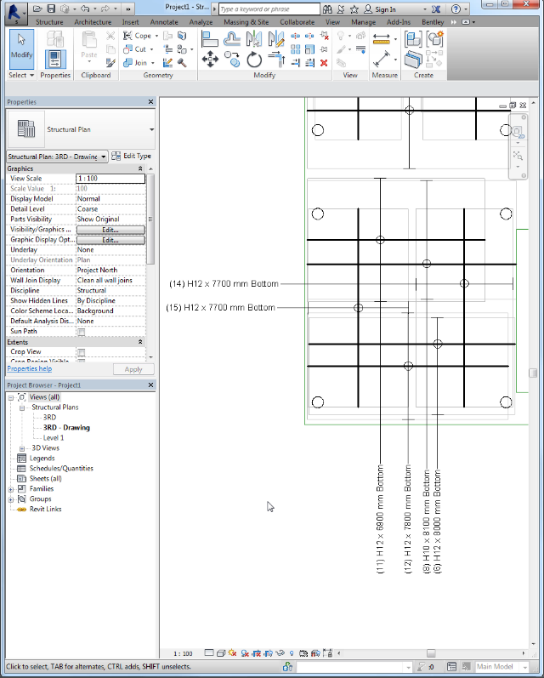Click the Undo arrow in quick access toolbar
Image resolution: width=544 pixels, height=678 pixels.
coord(85,9)
